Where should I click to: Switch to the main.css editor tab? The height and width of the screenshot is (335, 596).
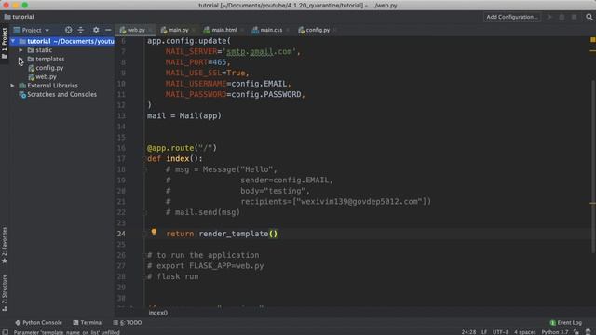point(271,30)
